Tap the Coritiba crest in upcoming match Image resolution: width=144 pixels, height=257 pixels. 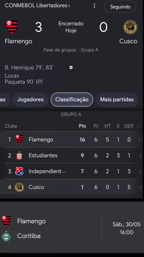tap(6, 236)
